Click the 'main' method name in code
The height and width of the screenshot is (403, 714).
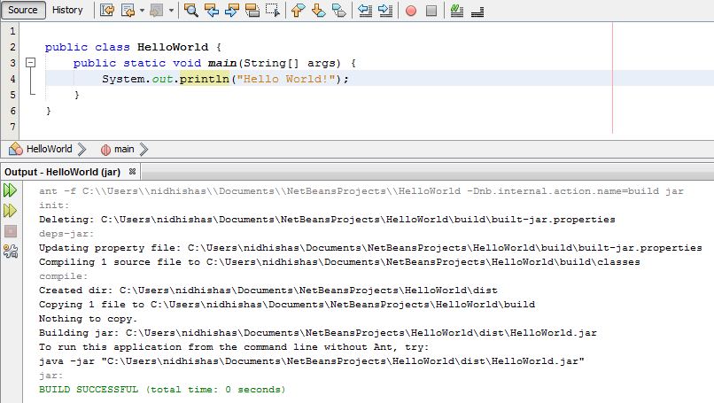click(222, 63)
